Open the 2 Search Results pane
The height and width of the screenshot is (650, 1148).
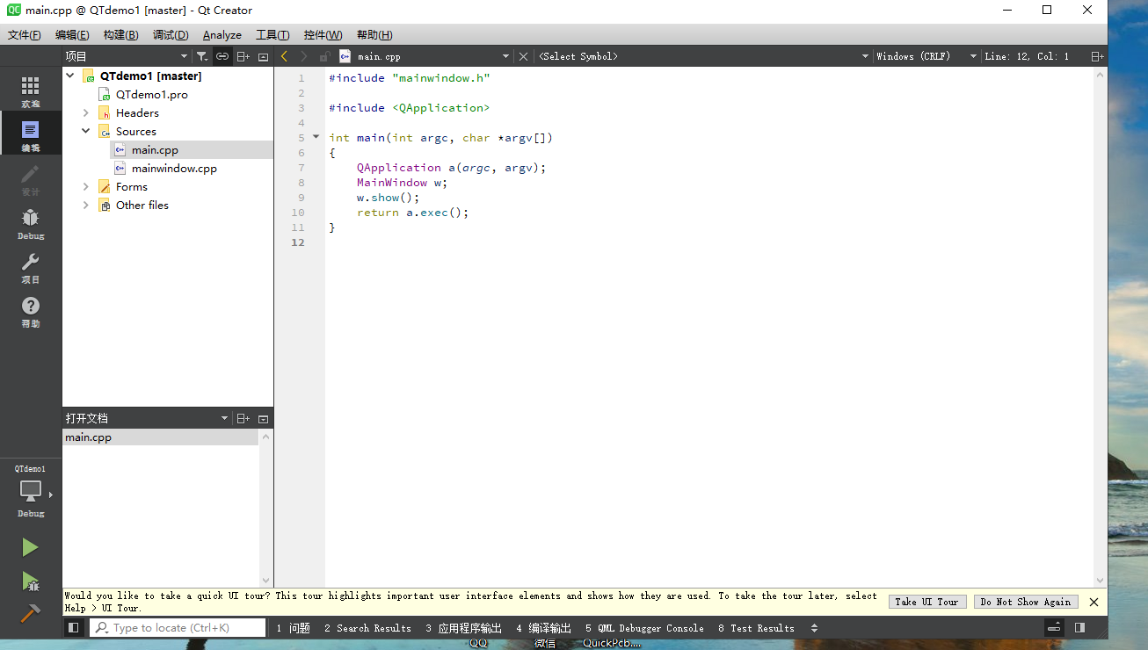pyautogui.click(x=367, y=628)
